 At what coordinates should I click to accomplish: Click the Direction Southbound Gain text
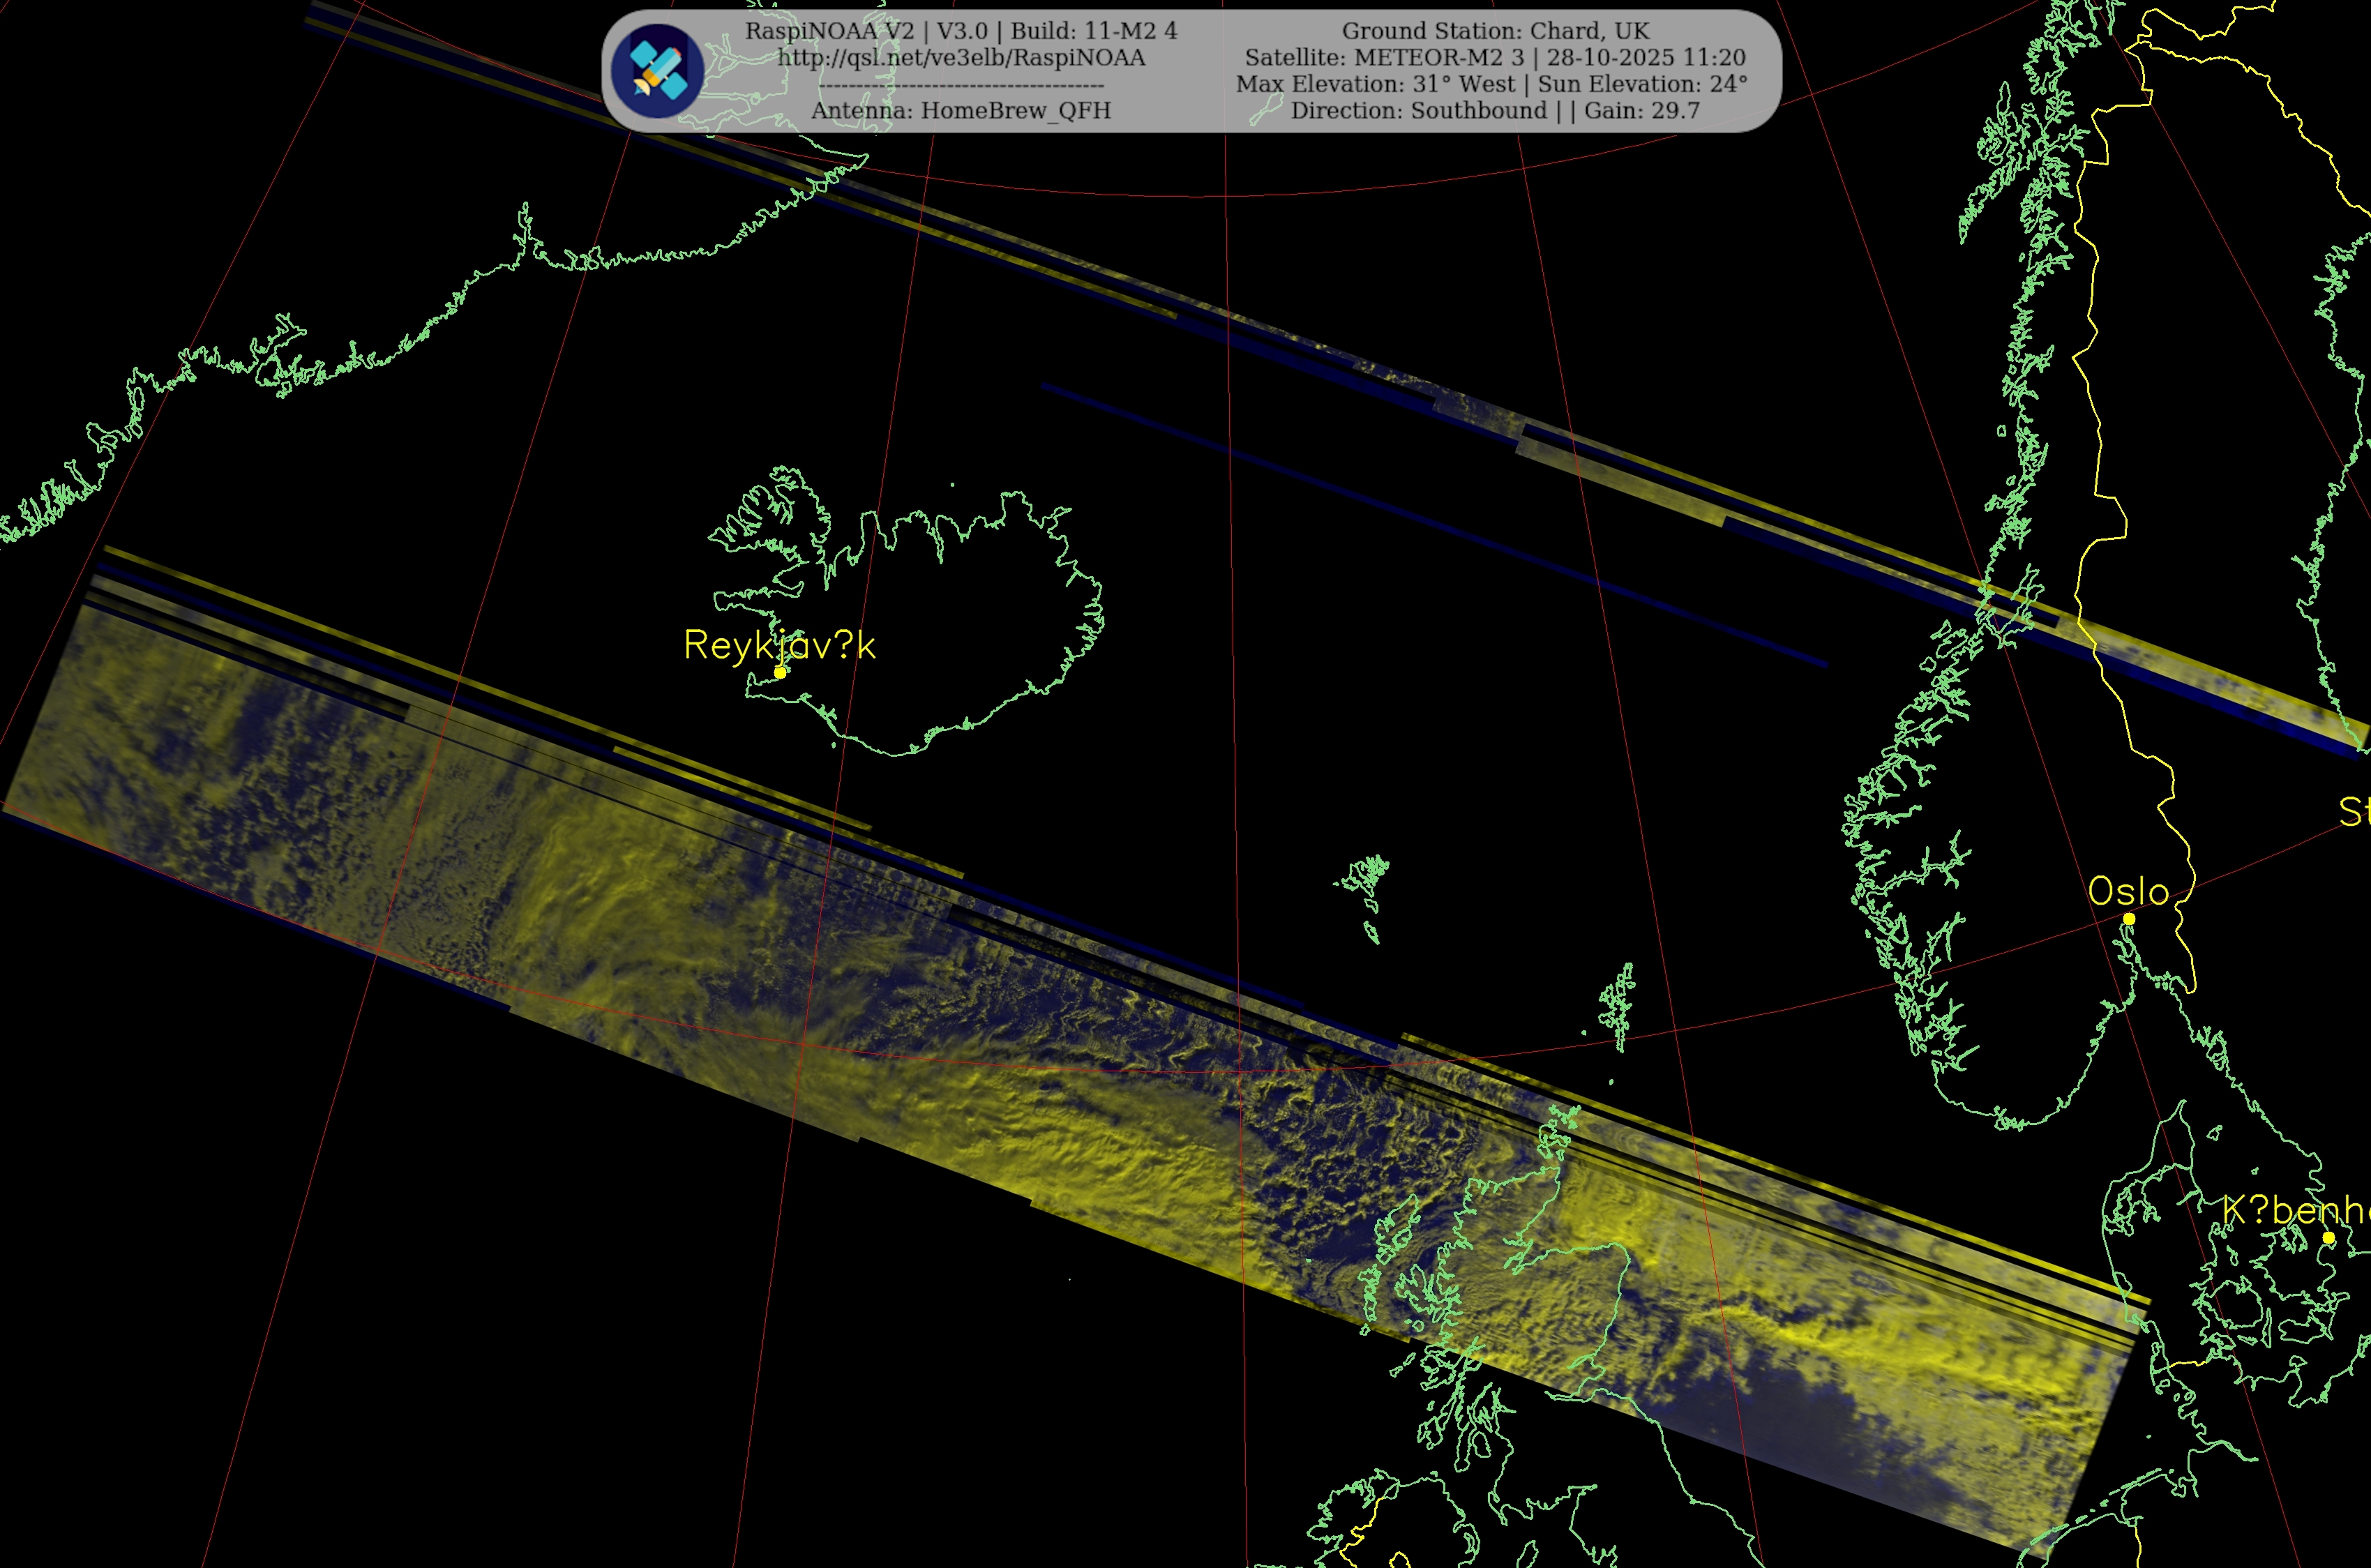[1495, 111]
